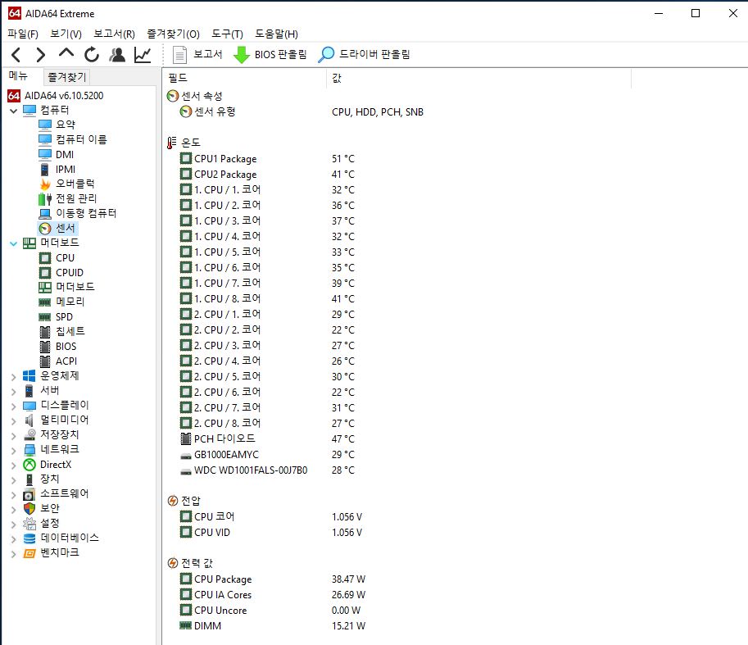Viewport: 748px width, 645px height.
Task: Start BIOS 판올림 update
Action: (x=270, y=54)
